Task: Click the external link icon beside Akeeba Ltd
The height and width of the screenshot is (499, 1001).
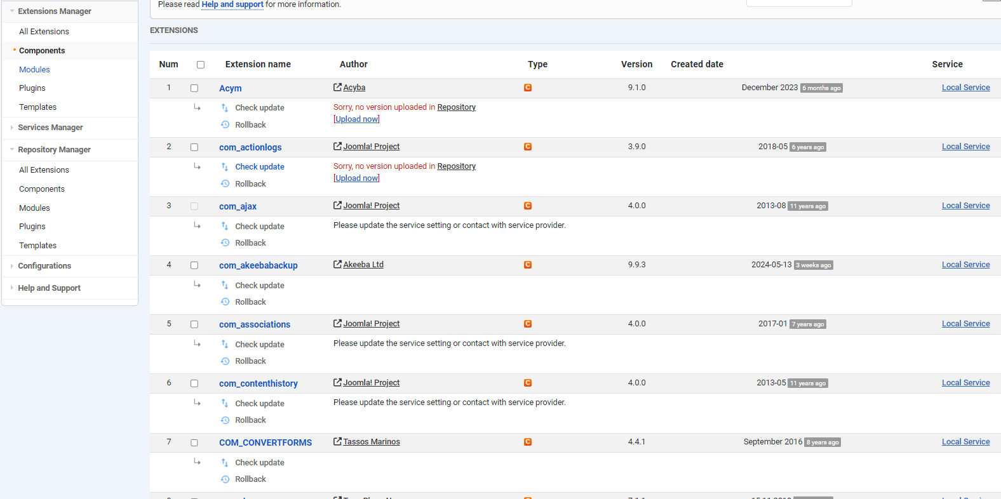Action: 337,265
